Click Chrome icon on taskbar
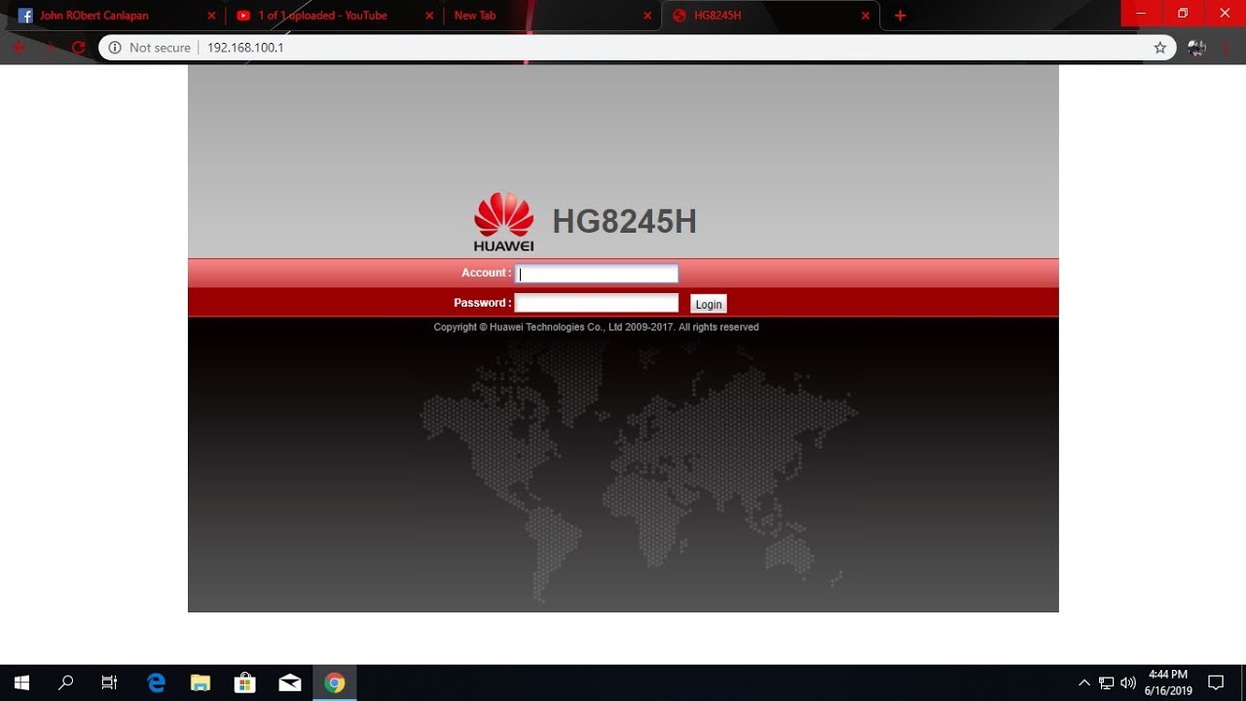Image resolution: width=1246 pixels, height=701 pixels. click(335, 683)
